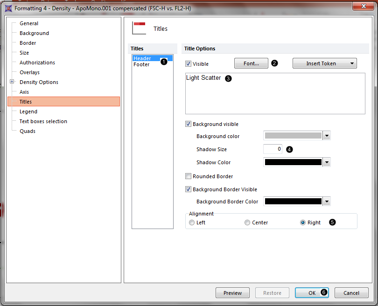Click the Shadow Size input field
378x306 pixels.
[x=273, y=149]
